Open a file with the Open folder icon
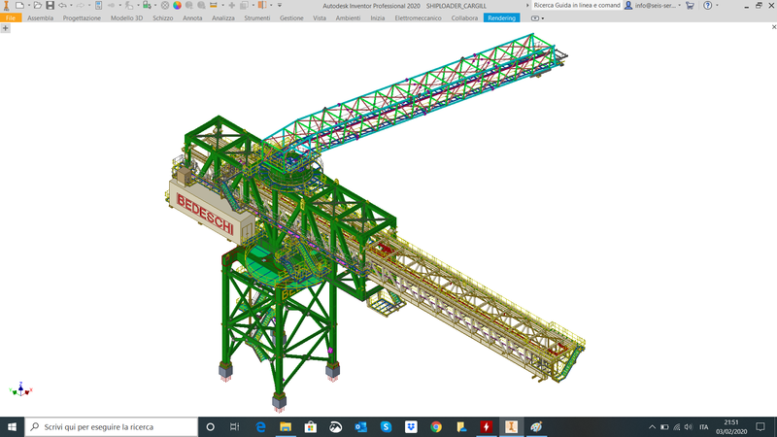 [36, 6]
